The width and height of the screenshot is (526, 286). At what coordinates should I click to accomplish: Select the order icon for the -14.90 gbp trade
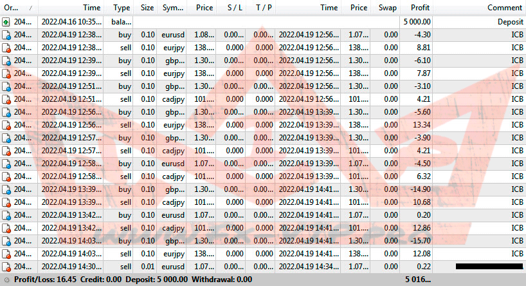(6, 189)
